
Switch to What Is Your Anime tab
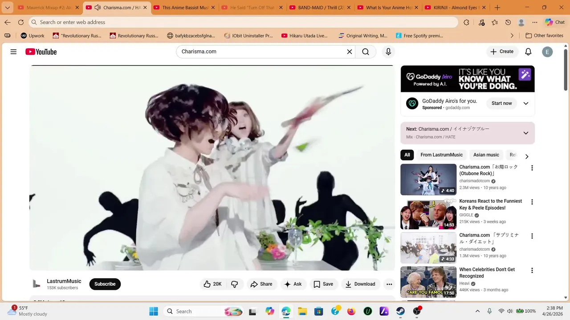[387, 8]
